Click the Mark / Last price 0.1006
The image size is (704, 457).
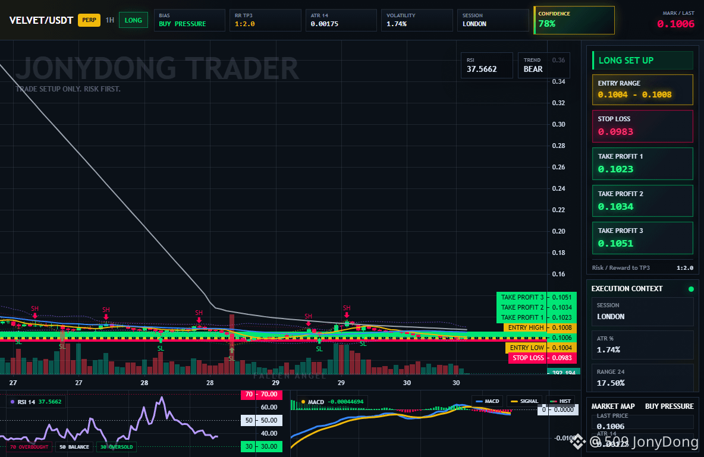coord(675,24)
